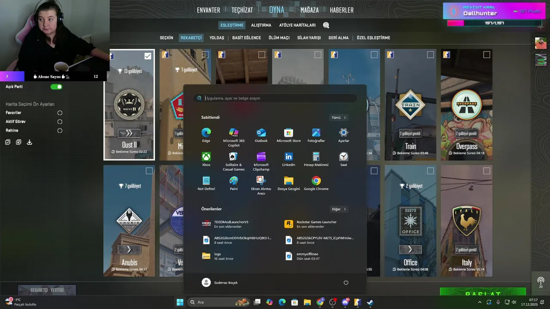Viewport: 550px width, 309px height.
Task: Open the Saat clock app
Action: pyautogui.click(x=344, y=159)
